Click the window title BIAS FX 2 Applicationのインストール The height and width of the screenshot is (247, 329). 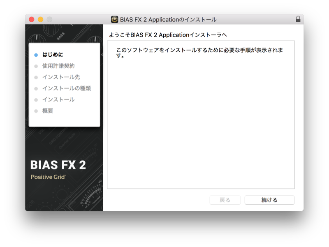168,19
